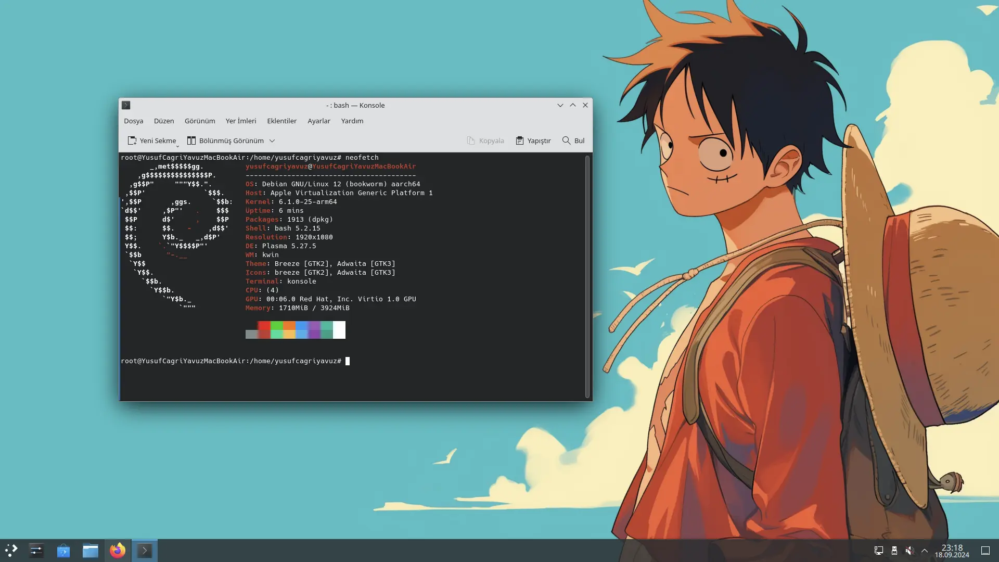This screenshot has height=562, width=999.
Task: Click the 'Resolution: 1920x1080' line
Action: [289, 237]
